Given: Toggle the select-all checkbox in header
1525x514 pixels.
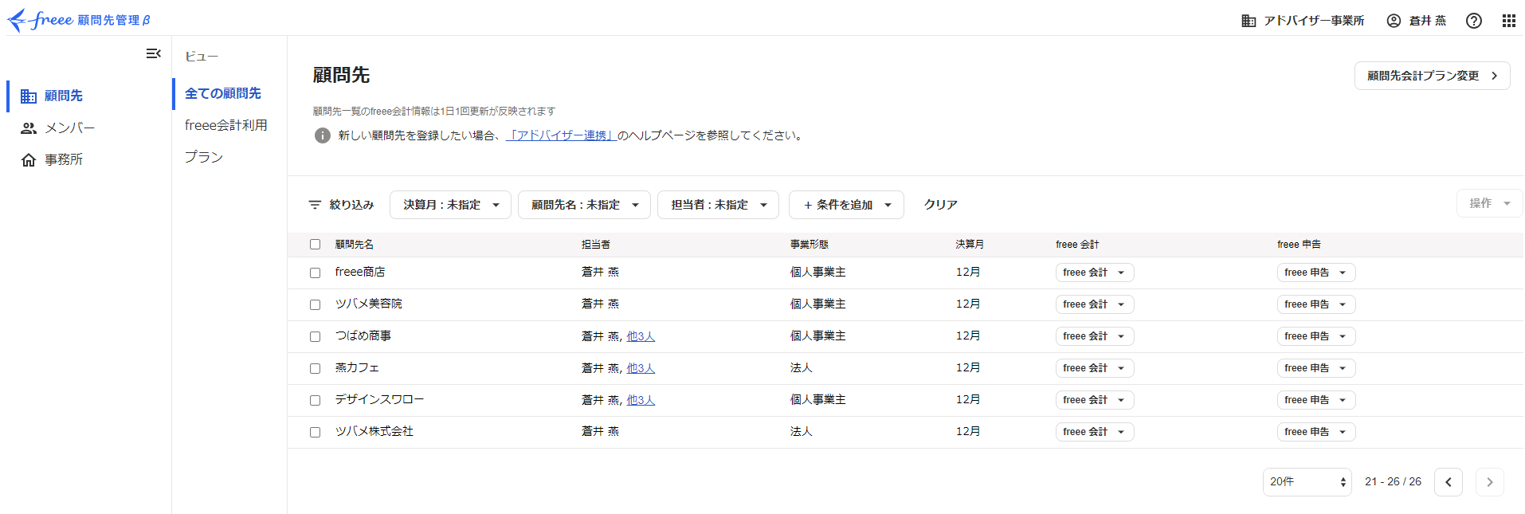Looking at the screenshot, I should (315, 245).
